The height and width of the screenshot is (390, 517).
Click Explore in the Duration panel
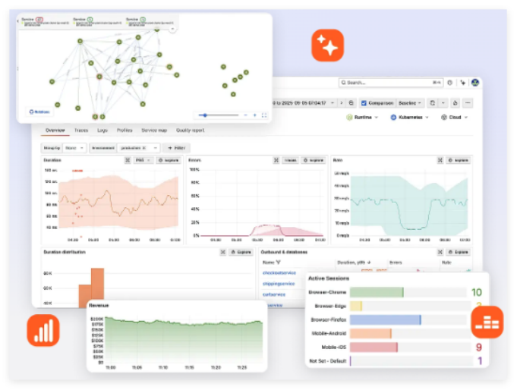click(x=169, y=160)
